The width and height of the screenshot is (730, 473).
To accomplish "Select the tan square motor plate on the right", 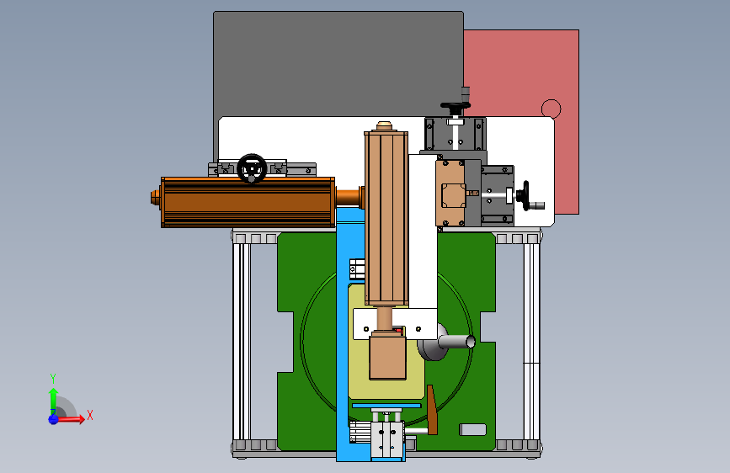I will tap(450, 194).
